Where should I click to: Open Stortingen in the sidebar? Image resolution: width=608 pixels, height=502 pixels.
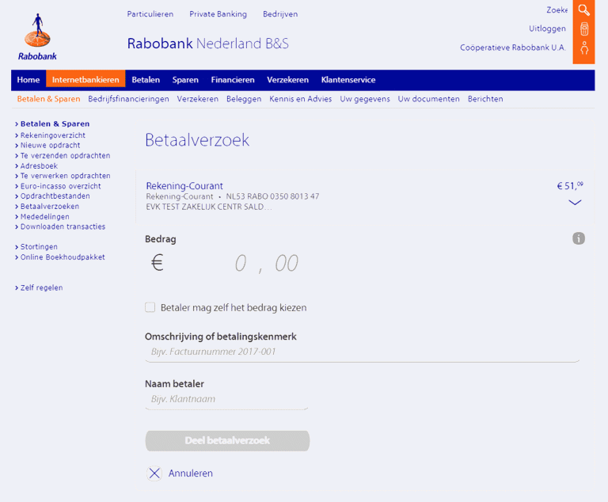[39, 247]
